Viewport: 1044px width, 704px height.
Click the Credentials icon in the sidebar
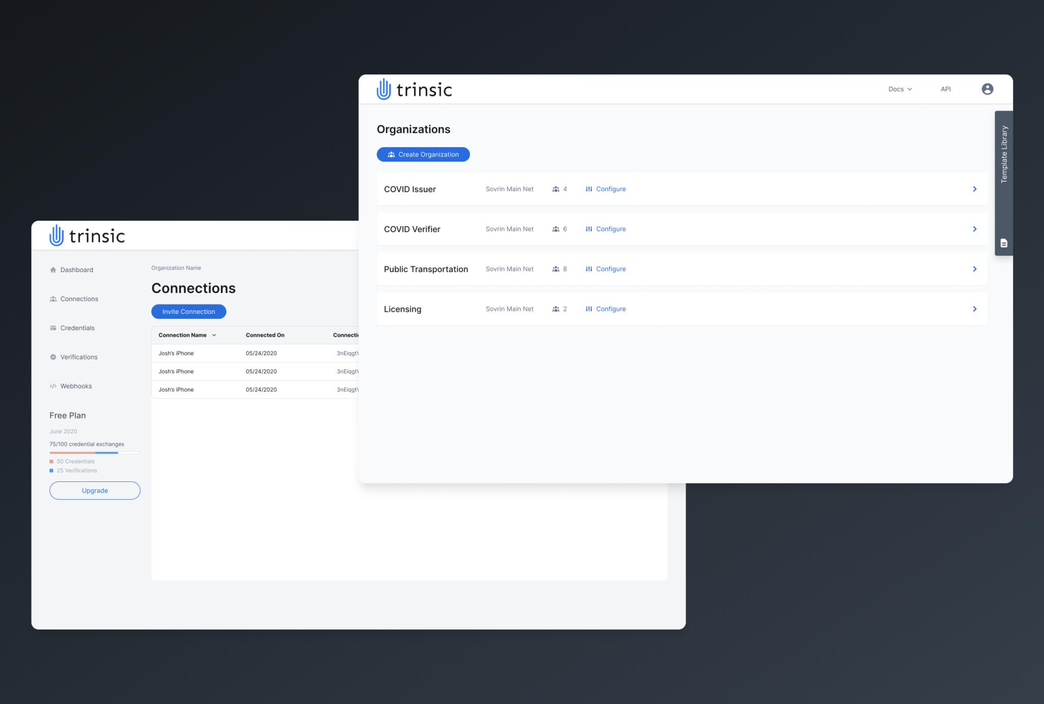53,328
